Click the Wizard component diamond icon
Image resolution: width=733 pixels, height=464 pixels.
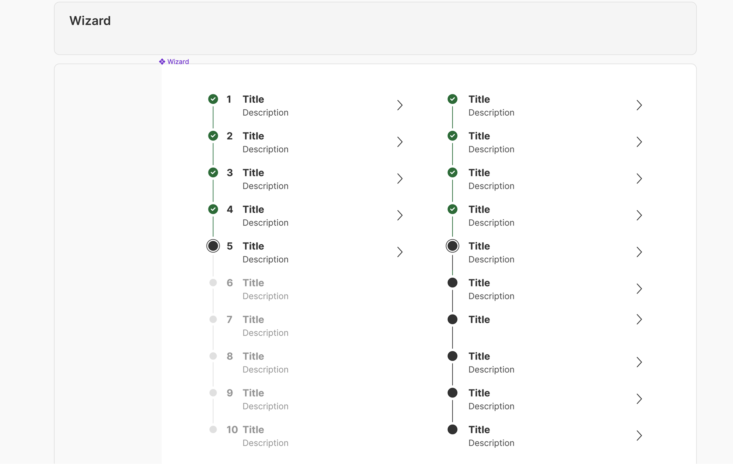(x=162, y=61)
